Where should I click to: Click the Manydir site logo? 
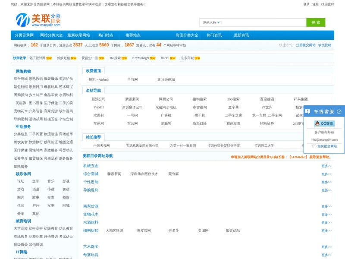coord(38,20)
